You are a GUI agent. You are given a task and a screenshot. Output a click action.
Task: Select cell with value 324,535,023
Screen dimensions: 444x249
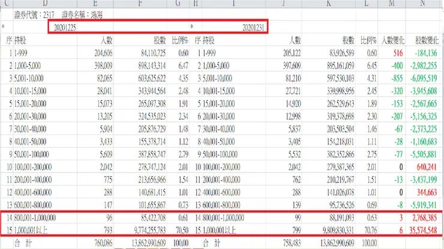click(152, 117)
